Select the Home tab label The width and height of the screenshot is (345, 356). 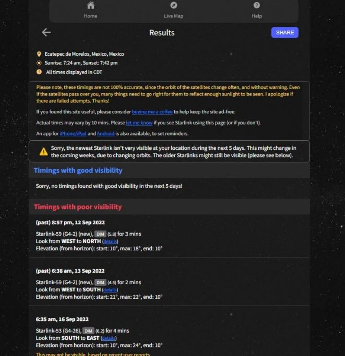pyautogui.click(x=90, y=16)
